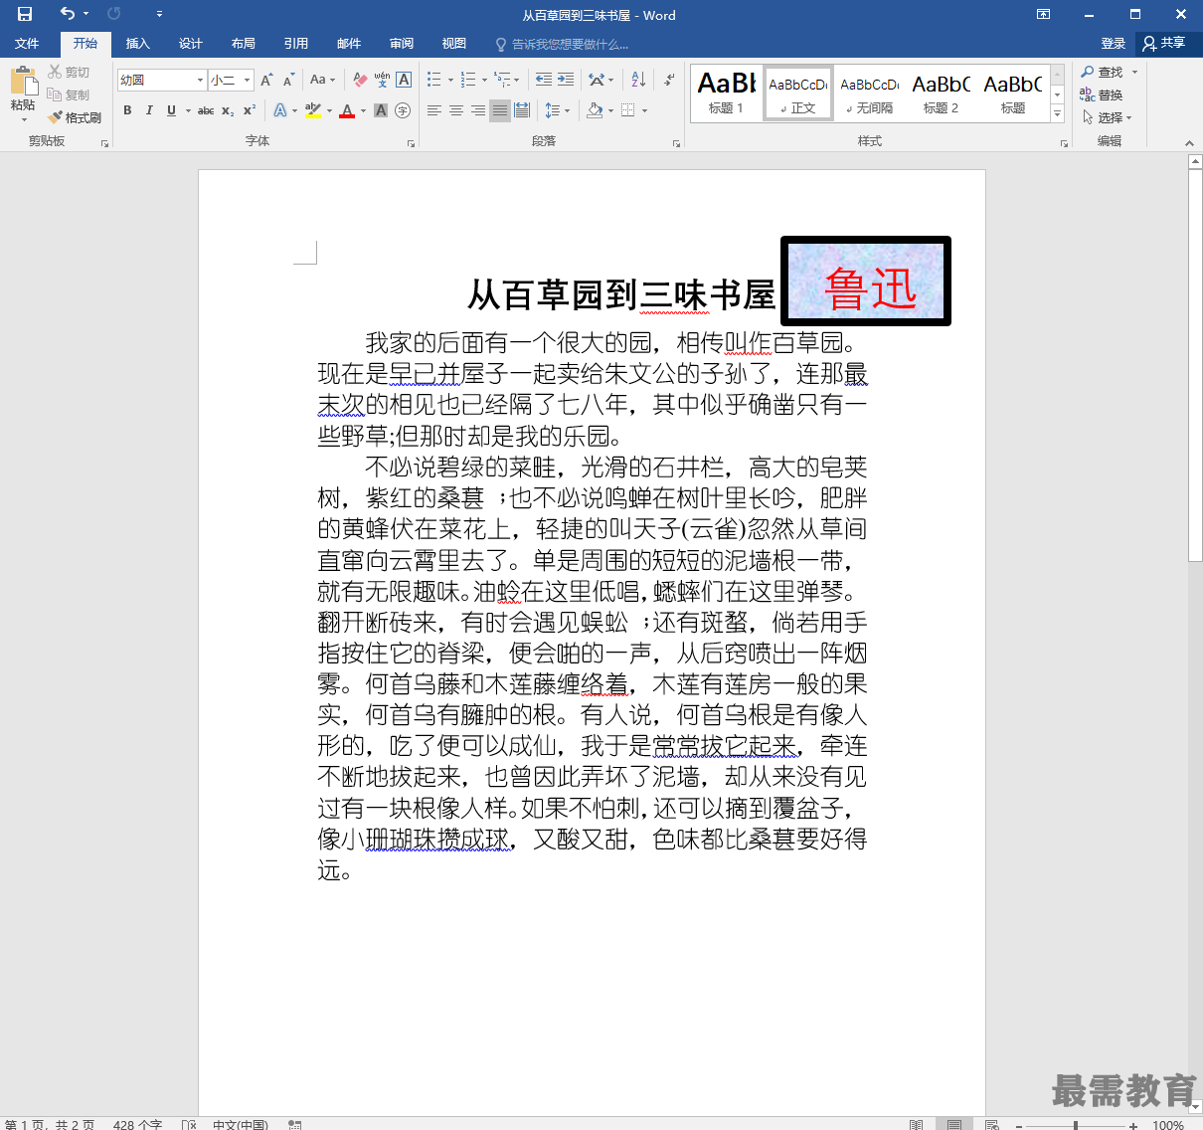Screen dimensions: 1203x1130
Task: Click the Sort (A-Z) icon
Action: tap(638, 80)
